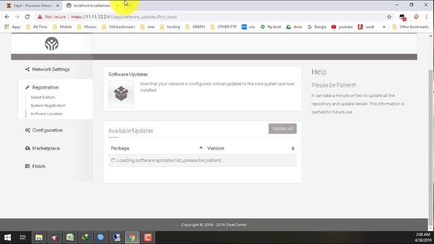Open the youtube bookmark
This screenshot has height=244, width=434.
(342, 27)
